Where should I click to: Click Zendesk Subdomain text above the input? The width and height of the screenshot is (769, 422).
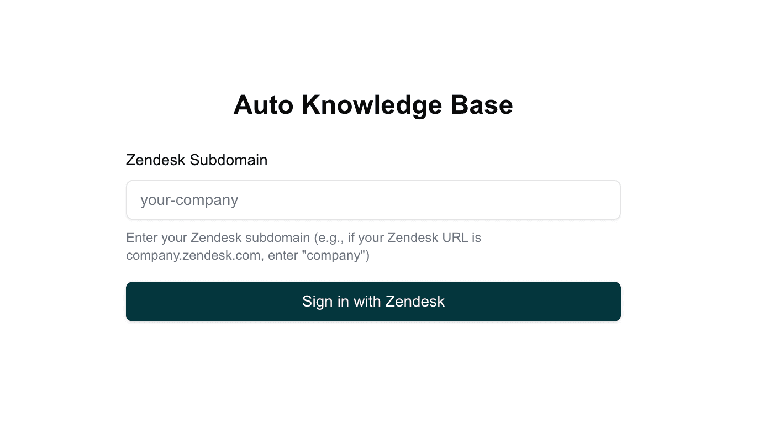point(197,160)
